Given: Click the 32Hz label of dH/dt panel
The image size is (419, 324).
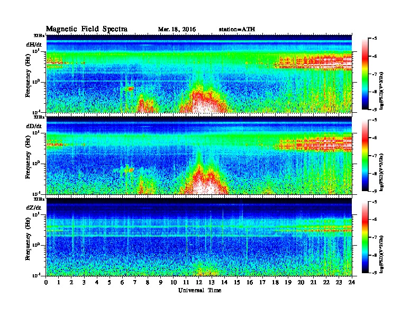Looking at the screenshot, I should pos(39,35).
